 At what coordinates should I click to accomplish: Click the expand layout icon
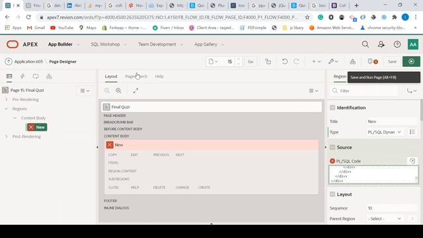tap(135, 91)
